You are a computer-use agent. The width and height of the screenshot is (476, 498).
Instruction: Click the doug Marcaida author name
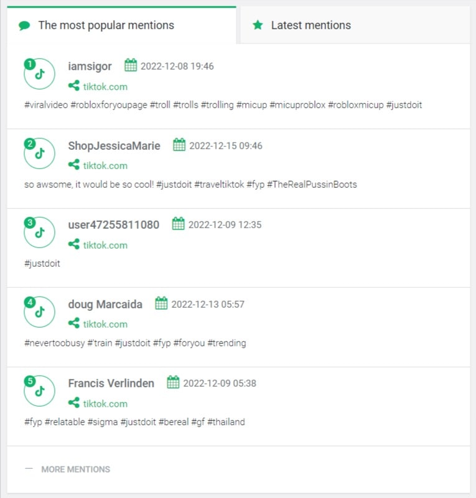(x=105, y=304)
